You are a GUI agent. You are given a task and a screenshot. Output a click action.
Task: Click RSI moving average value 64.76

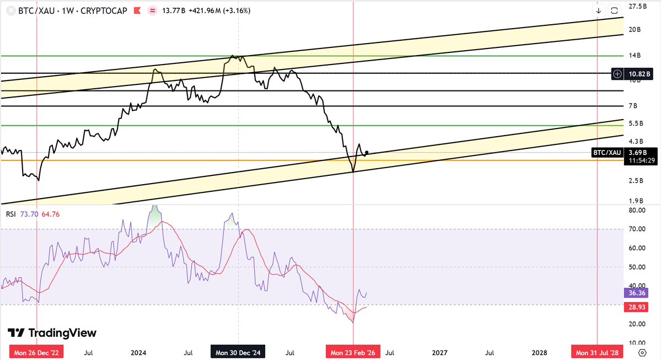[x=50, y=214]
